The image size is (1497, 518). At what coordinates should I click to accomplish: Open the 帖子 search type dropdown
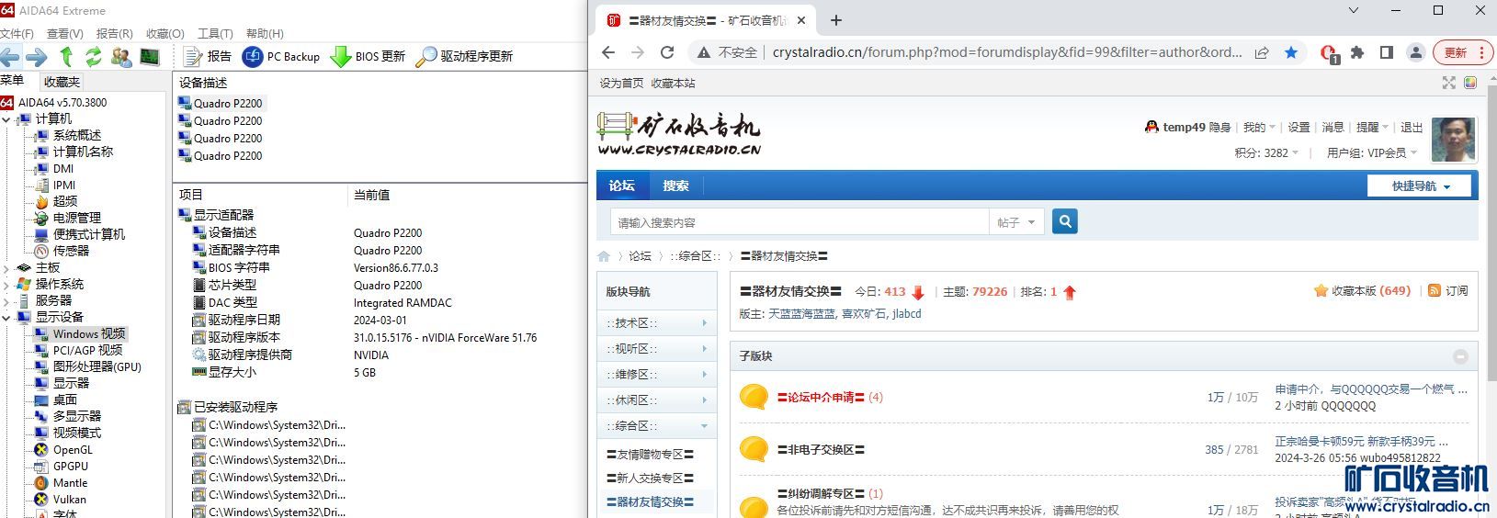1016,222
